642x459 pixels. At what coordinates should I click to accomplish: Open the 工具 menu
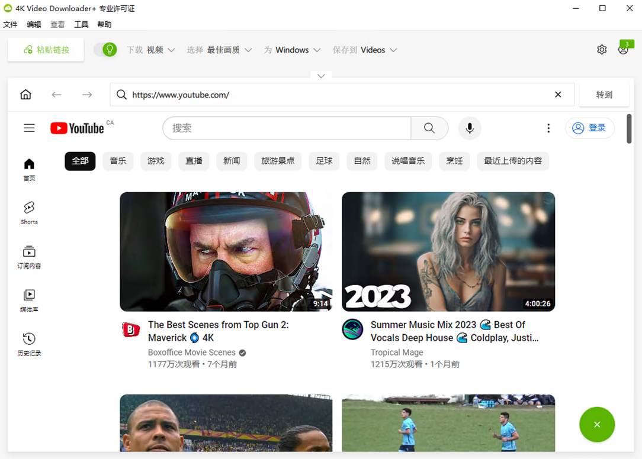point(81,24)
